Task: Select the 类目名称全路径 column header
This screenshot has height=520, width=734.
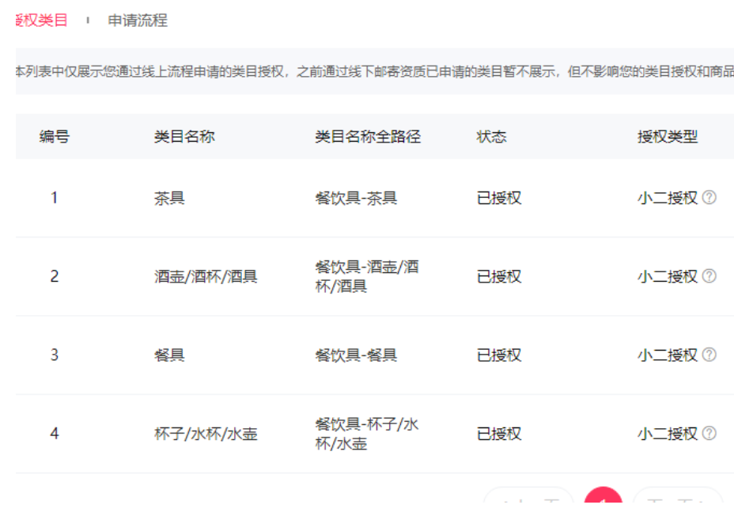Action: 368,136
